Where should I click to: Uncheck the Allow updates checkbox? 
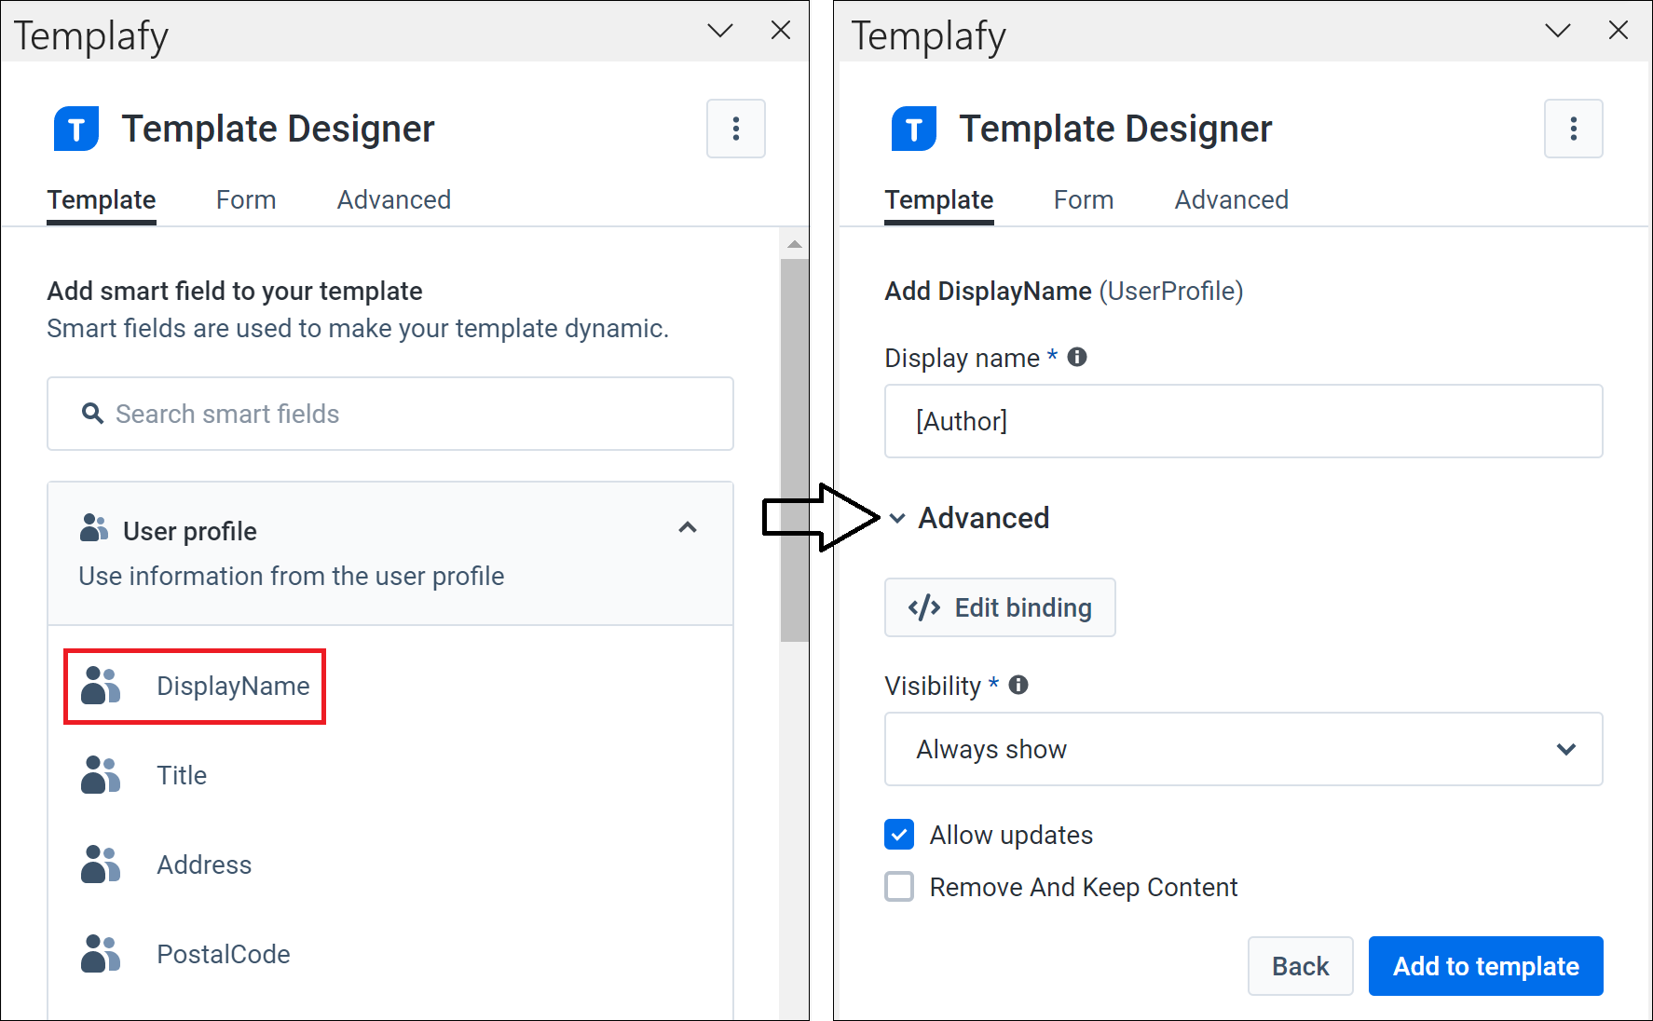tap(898, 834)
